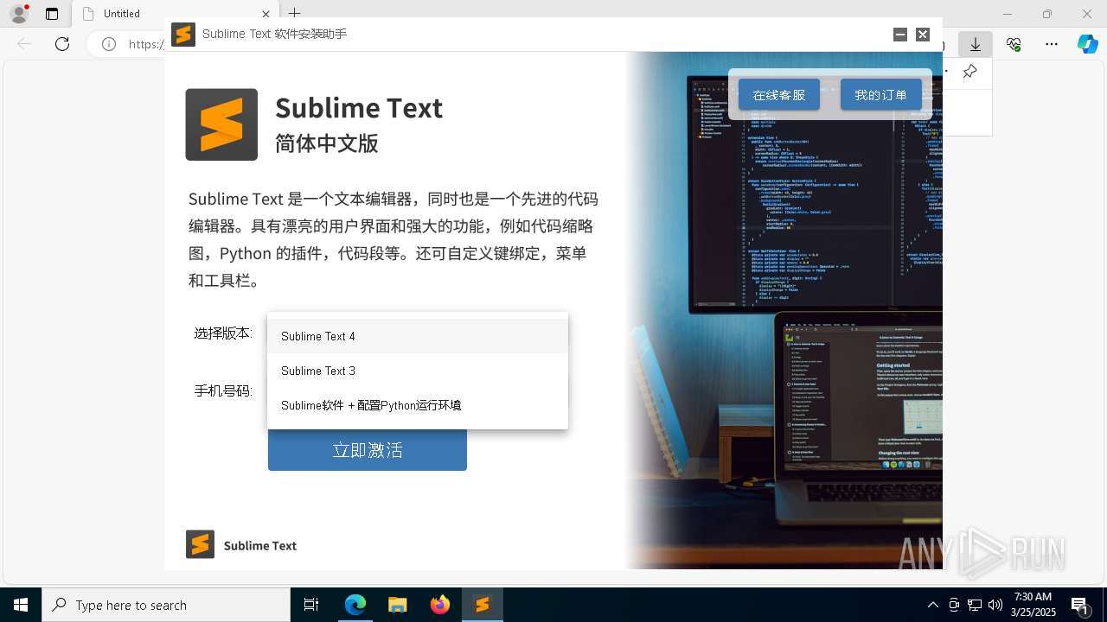The width and height of the screenshot is (1107, 622).
Task: Minimize the Sublime Text installer window
Action: [x=900, y=35]
